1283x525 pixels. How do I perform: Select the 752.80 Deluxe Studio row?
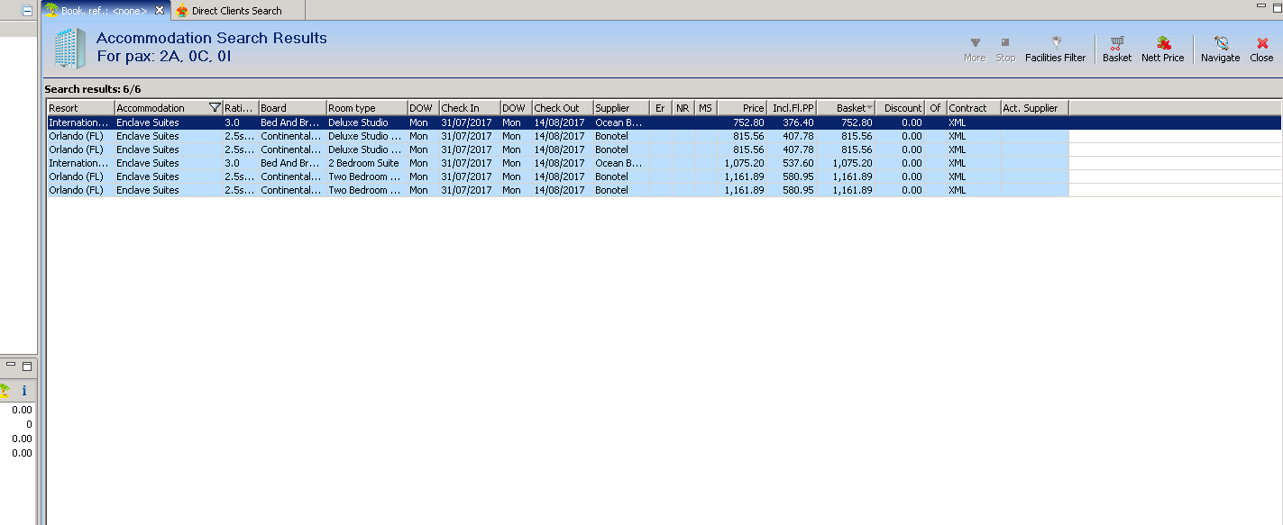click(x=664, y=122)
